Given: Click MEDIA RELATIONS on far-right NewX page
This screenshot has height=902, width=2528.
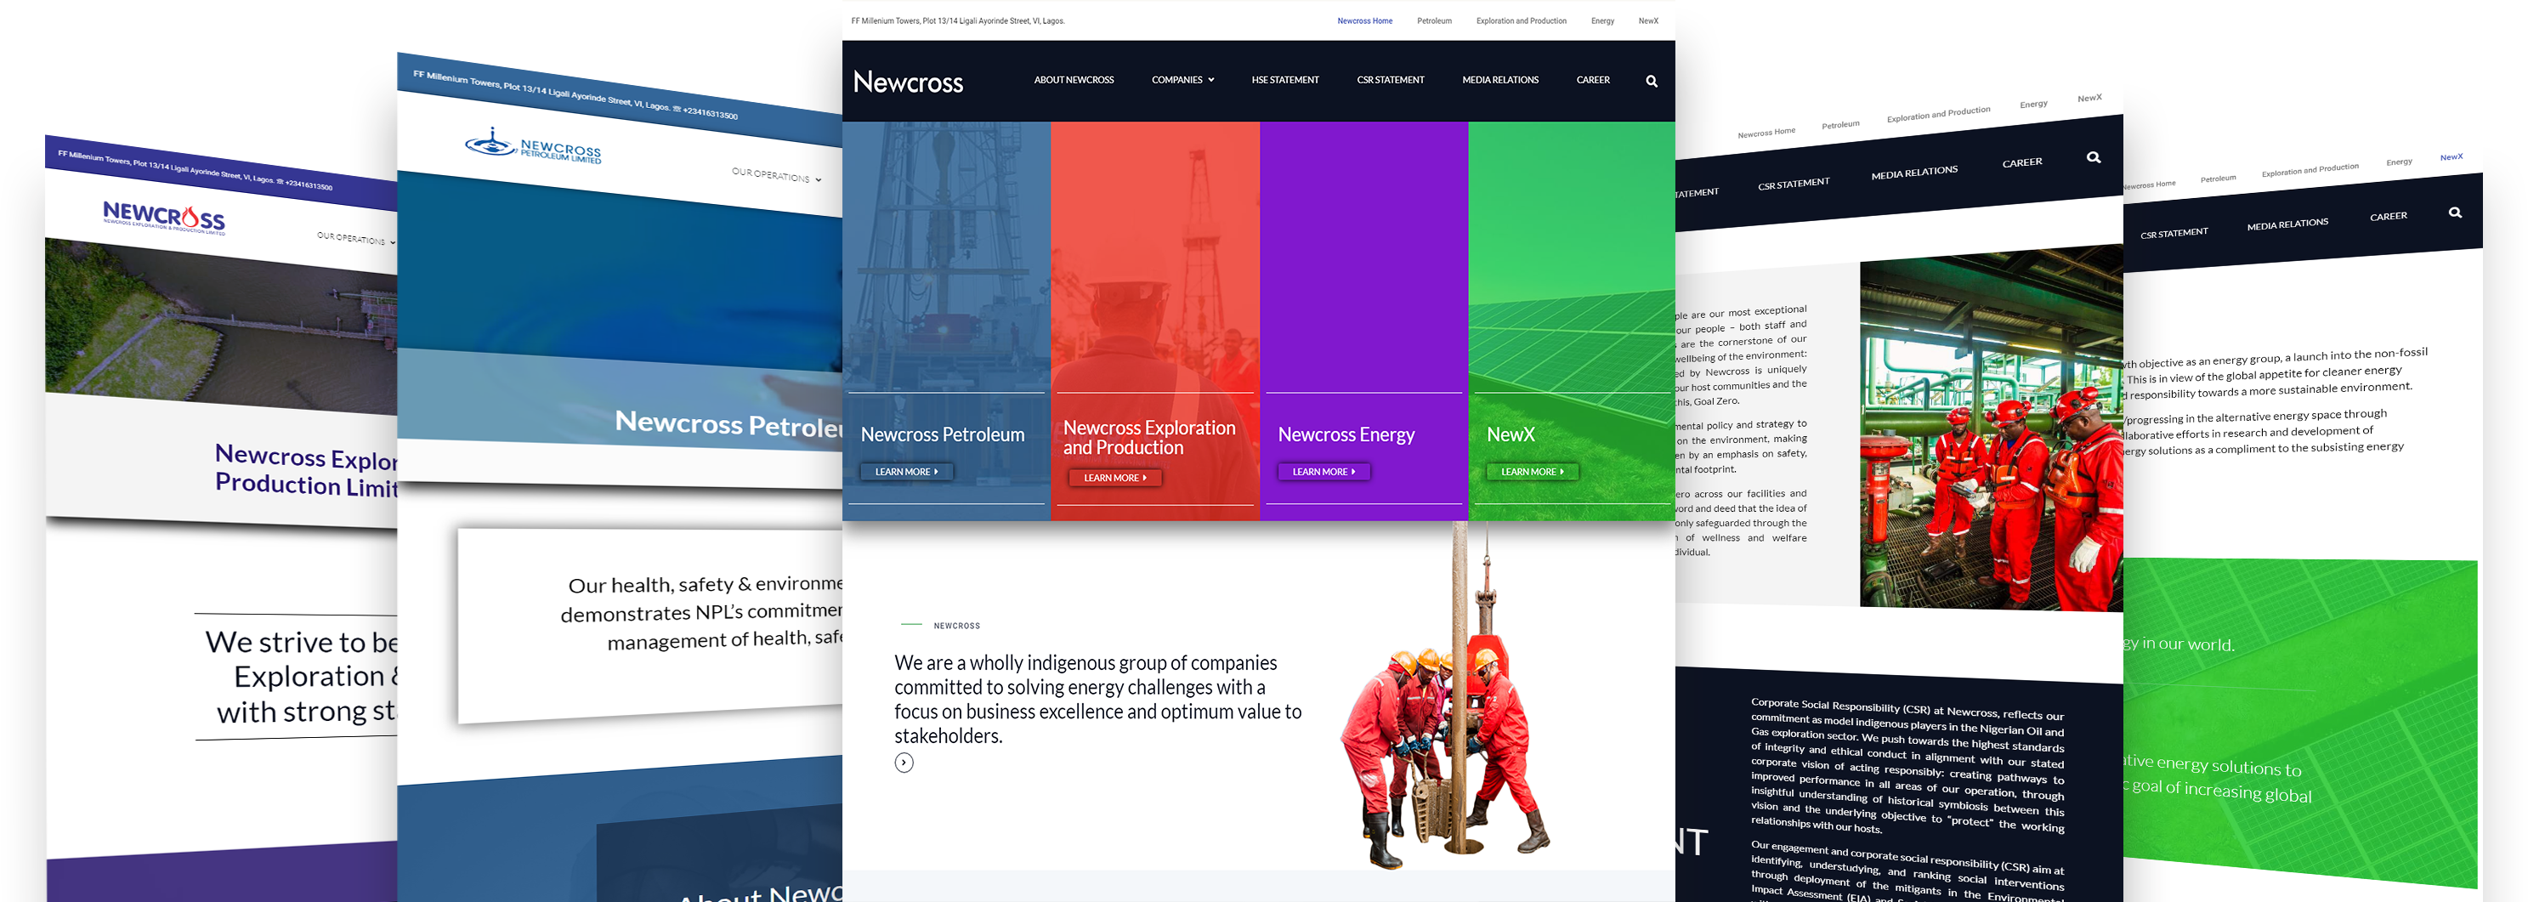Looking at the screenshot, I should pyautogui.click(x=2287, y=224).
